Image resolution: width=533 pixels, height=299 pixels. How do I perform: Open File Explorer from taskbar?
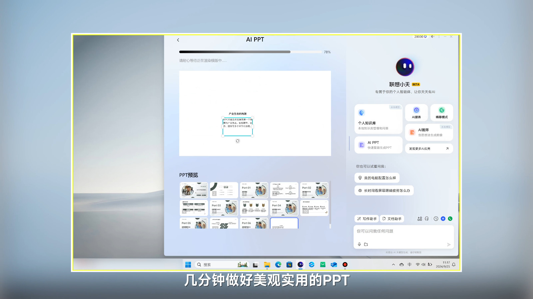[267, 265]
